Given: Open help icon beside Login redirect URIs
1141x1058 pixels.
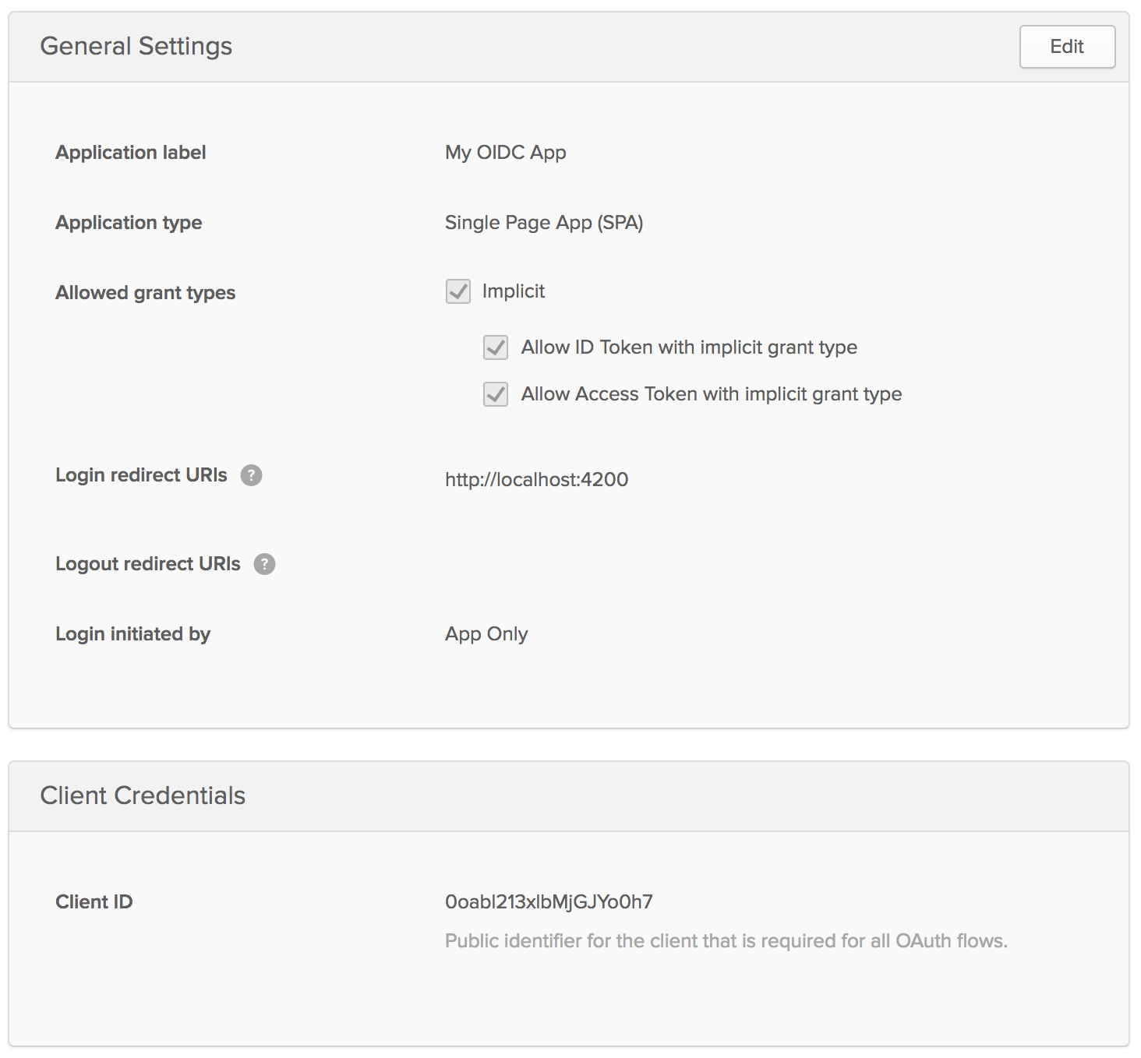Looking at the screenshot, I should (251, 475).
